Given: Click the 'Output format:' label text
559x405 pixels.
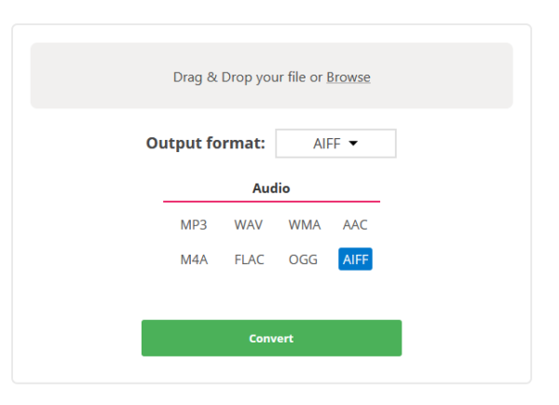Looking at the screenshot, I should [206, 143].
